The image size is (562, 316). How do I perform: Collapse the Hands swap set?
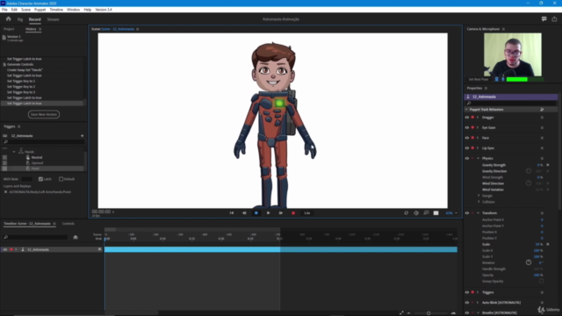[14, 152]
